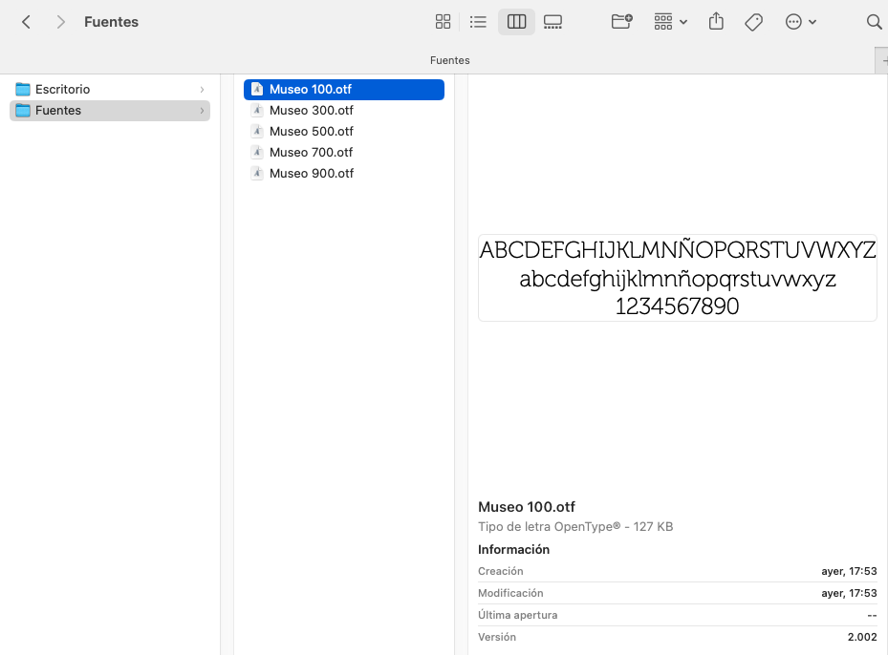Click the Museo 900.otf font file icon
Screen dimensions: 888x655
pos(257,173)
